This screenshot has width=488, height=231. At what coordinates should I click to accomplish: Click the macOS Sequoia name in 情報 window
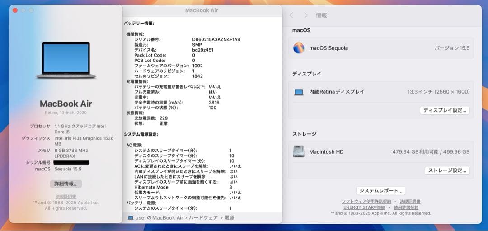pyautogui.click(x=328, y=48)
